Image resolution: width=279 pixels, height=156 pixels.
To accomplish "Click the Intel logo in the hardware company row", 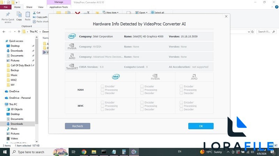I will [x=72, y=36].
